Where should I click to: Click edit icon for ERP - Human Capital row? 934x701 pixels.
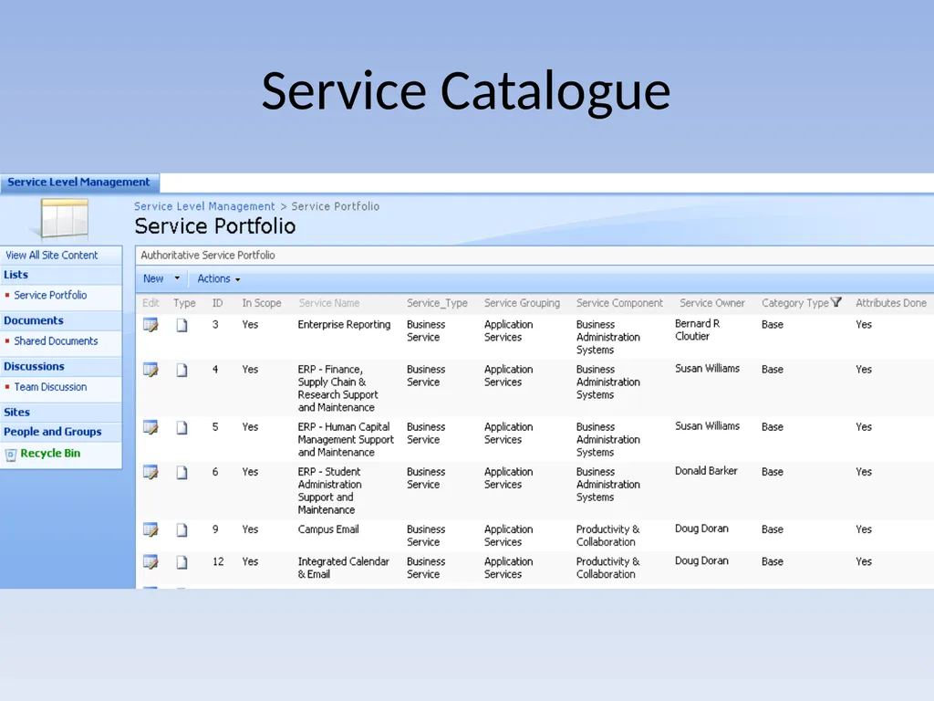(x=150, y=427)
